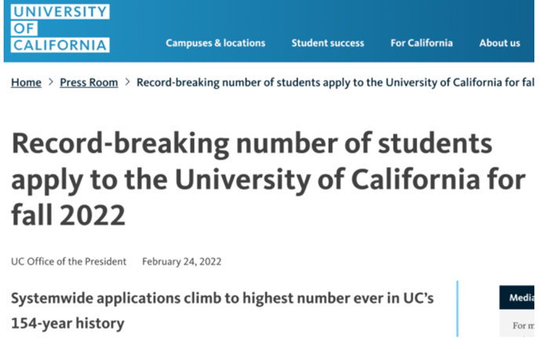
Task: Click the light blue vertical divider line
Action: (456, 310)
